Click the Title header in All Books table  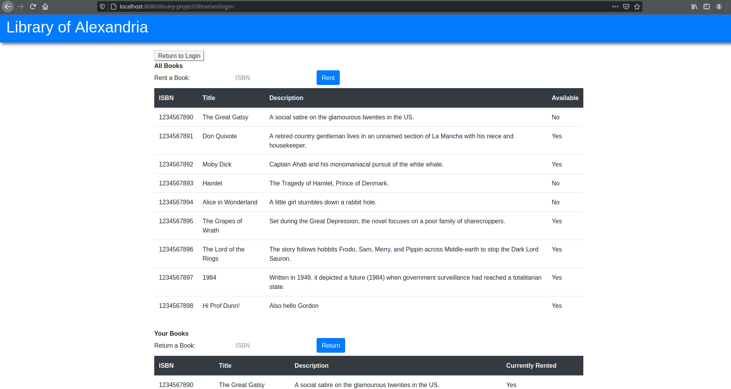[209, 98]
